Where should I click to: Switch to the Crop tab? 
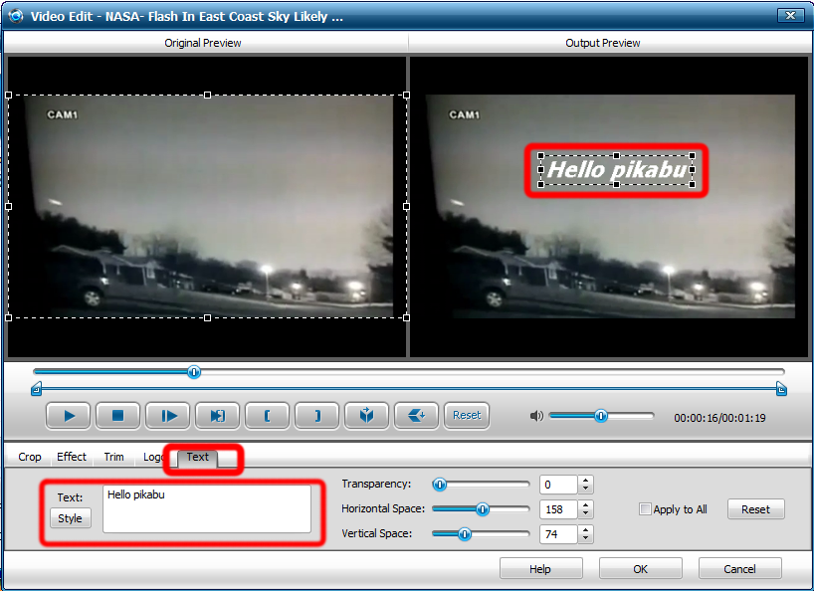[x=30, y=457]
